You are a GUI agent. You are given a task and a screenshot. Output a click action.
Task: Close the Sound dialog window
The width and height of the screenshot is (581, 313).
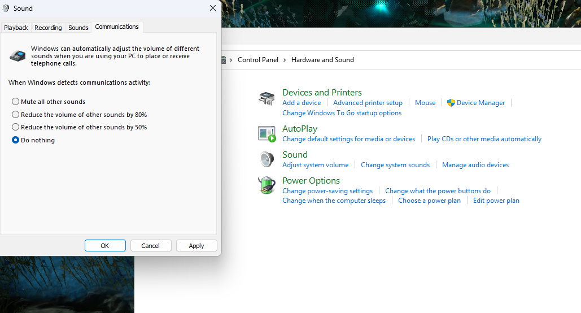[x=213, y=8]
